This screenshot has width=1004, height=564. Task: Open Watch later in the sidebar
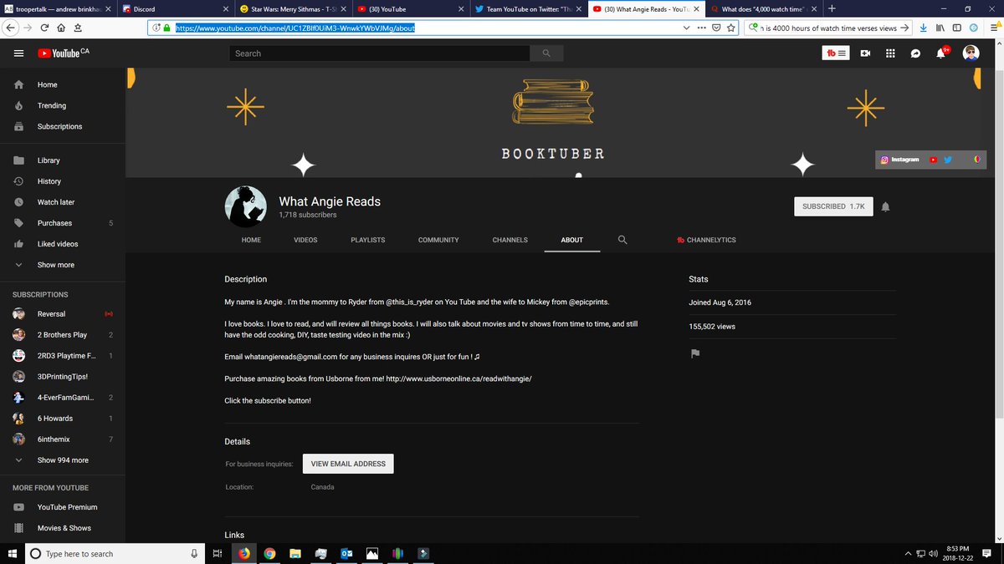point(57,202)
